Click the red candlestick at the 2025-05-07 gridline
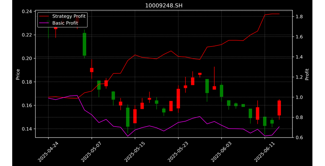 pos(91,70)
